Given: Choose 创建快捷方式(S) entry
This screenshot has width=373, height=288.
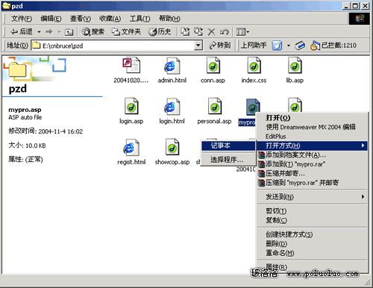Looking at the screenshot, I should coord(312,234).
